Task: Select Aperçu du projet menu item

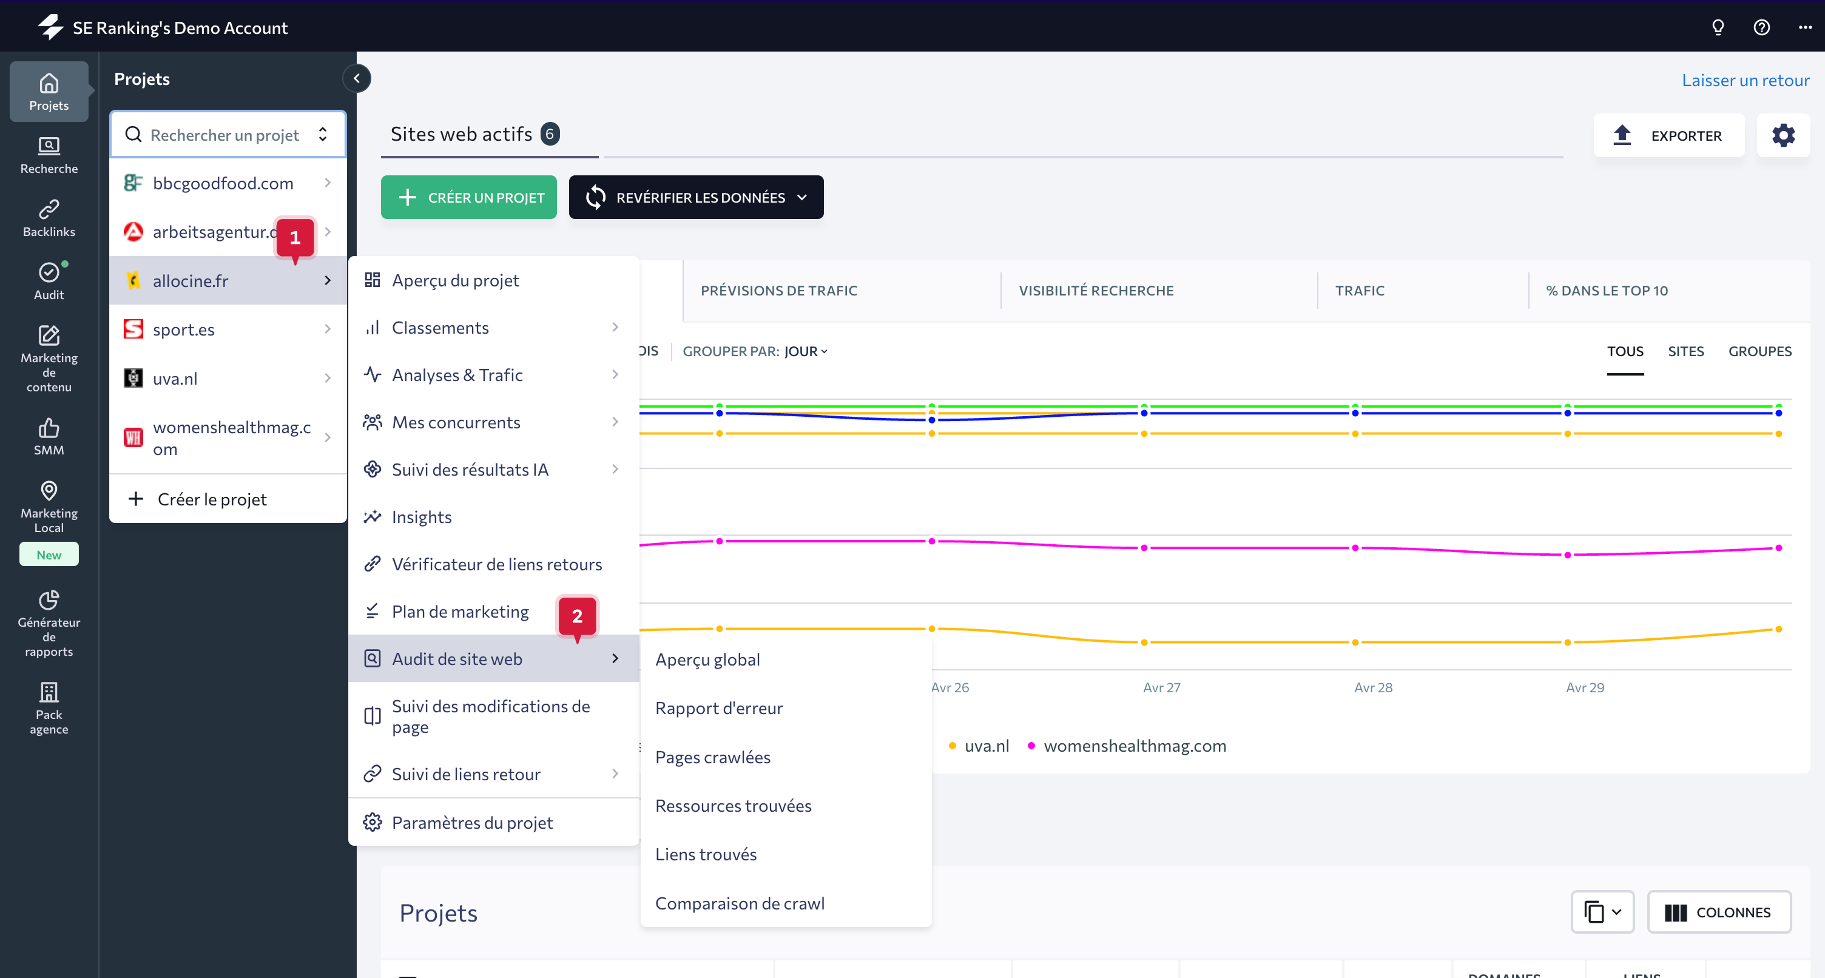Action: (x=493, y=280)
